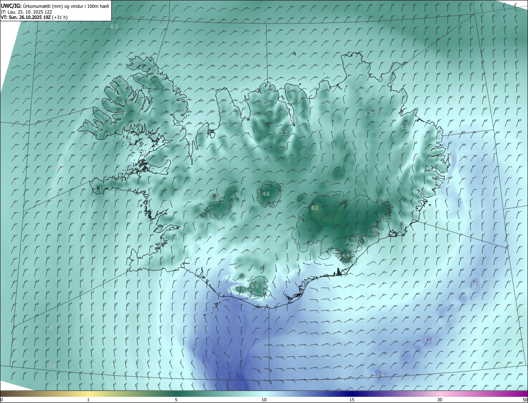Select the 5.1 value on the western peninsula
Viewport: 528px width, 403px height.
point(98,189)
